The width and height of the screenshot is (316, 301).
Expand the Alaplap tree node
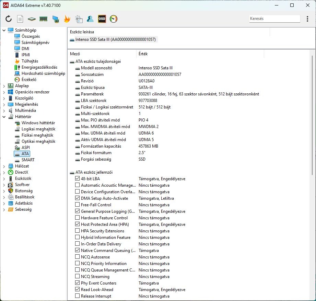(x=4, y=86)
